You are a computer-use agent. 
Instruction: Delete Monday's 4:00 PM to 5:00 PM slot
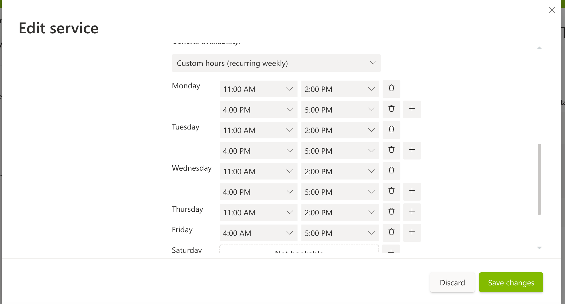click(x=391, y=109)
